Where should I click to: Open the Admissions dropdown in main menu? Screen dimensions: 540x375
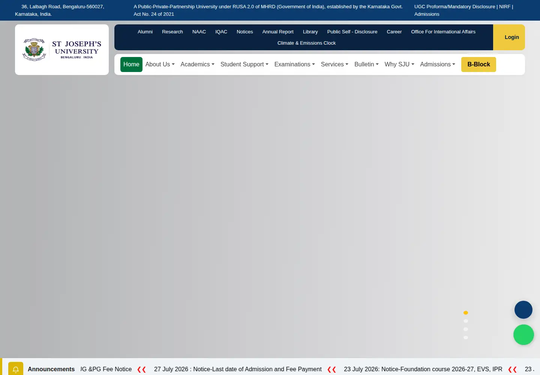438,64
